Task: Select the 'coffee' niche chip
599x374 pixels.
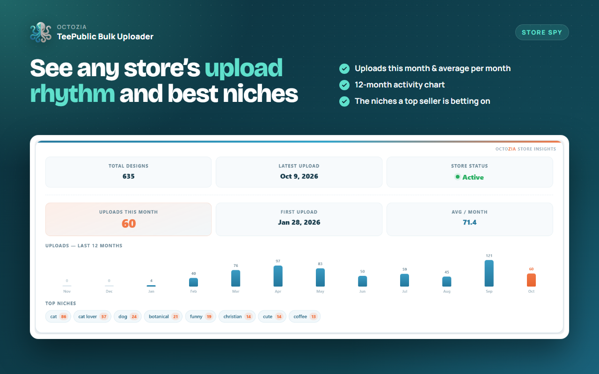Action: [x=305, y=316]
